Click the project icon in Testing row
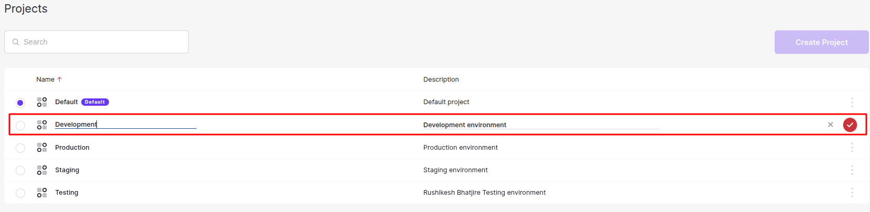The width and height of the screenshot is (870, 212). (x=42, y=193)
